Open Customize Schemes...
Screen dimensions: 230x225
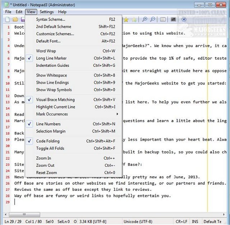click(x=74, y=34)
